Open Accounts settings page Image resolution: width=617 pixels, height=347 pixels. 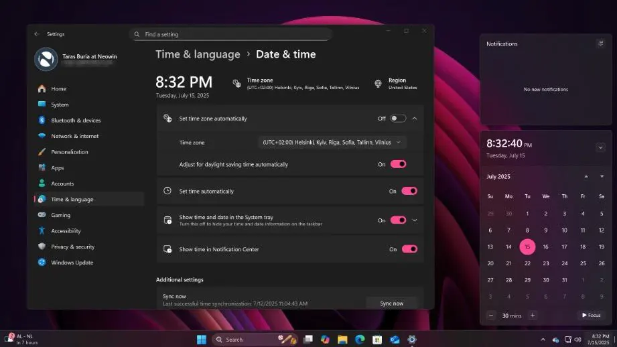(89, 184)
